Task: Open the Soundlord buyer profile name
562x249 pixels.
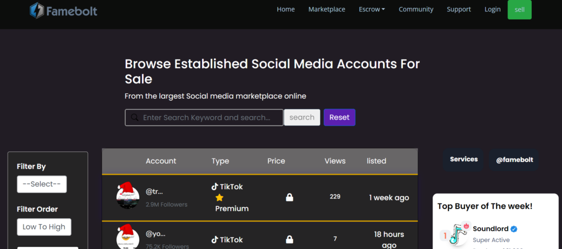Action: (x=490, y=229)
